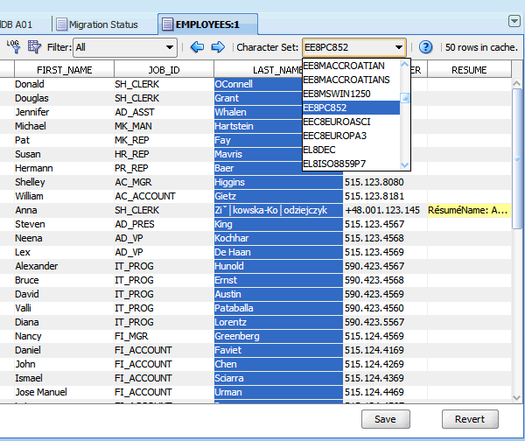Viewport: 525px width, 441px height.
Task: Click the right blue arrow navigation icon
Action: click(217, 47)
